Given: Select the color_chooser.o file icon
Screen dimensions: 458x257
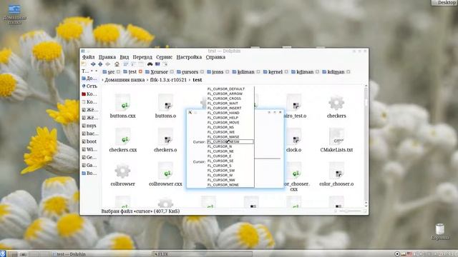Looking at the screenshot, I should pyautogui.click(x=336, y=171).
